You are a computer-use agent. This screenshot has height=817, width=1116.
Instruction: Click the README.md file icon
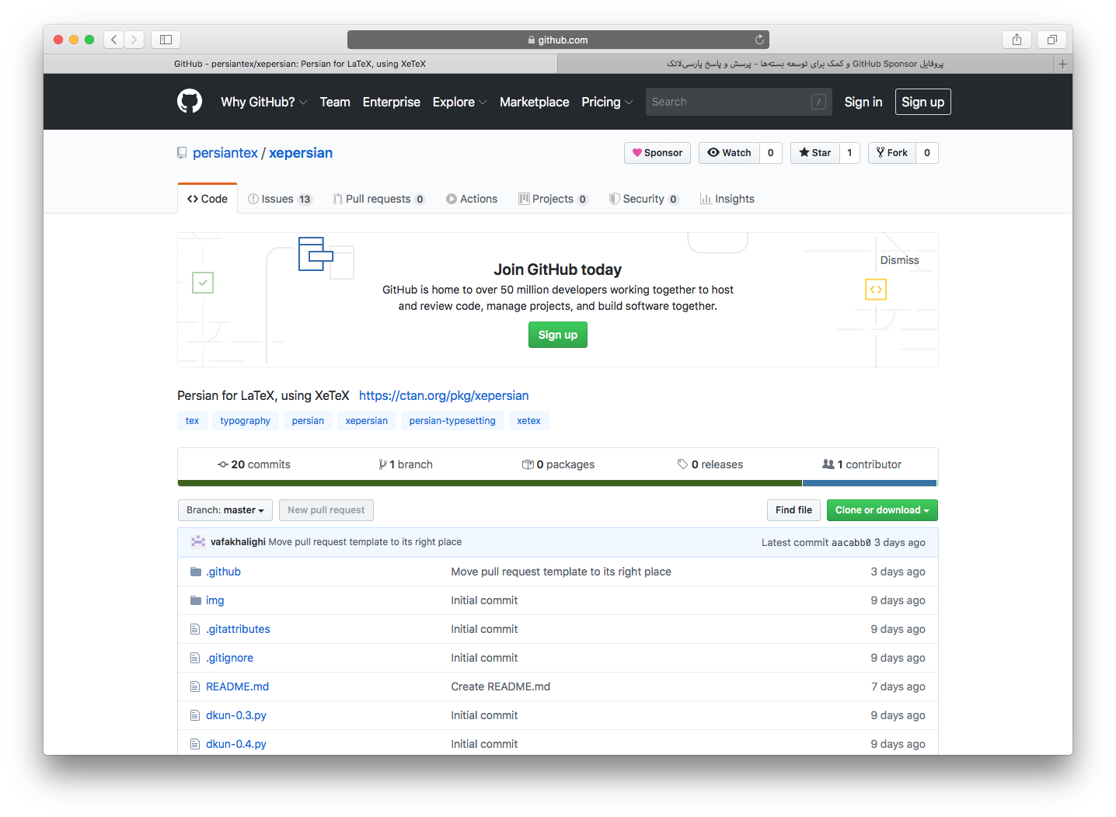coord(195,687)
